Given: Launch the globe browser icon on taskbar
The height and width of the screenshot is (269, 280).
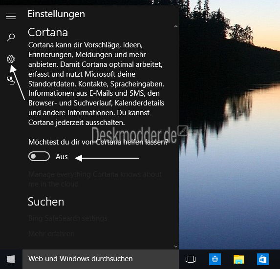Looking at the screenshot, I should tap(215, 259).
